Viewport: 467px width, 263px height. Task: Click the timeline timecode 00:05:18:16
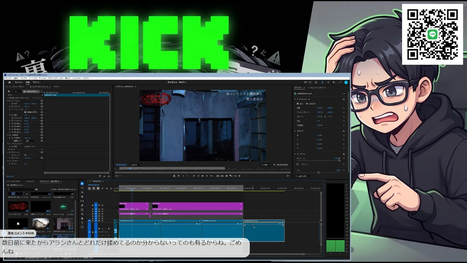point(94,185)
